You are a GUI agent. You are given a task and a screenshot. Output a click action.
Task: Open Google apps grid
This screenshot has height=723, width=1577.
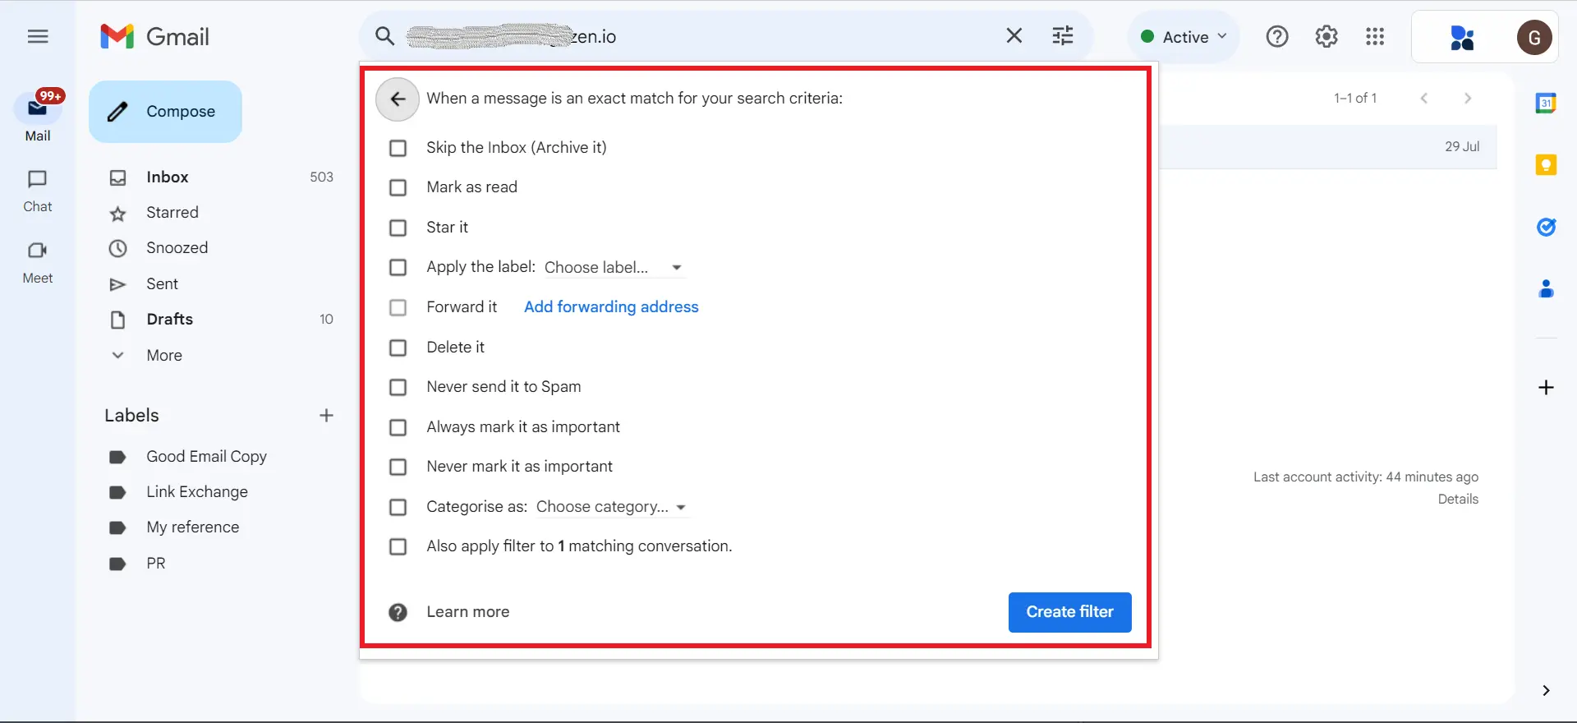[x=1375, y=36]
